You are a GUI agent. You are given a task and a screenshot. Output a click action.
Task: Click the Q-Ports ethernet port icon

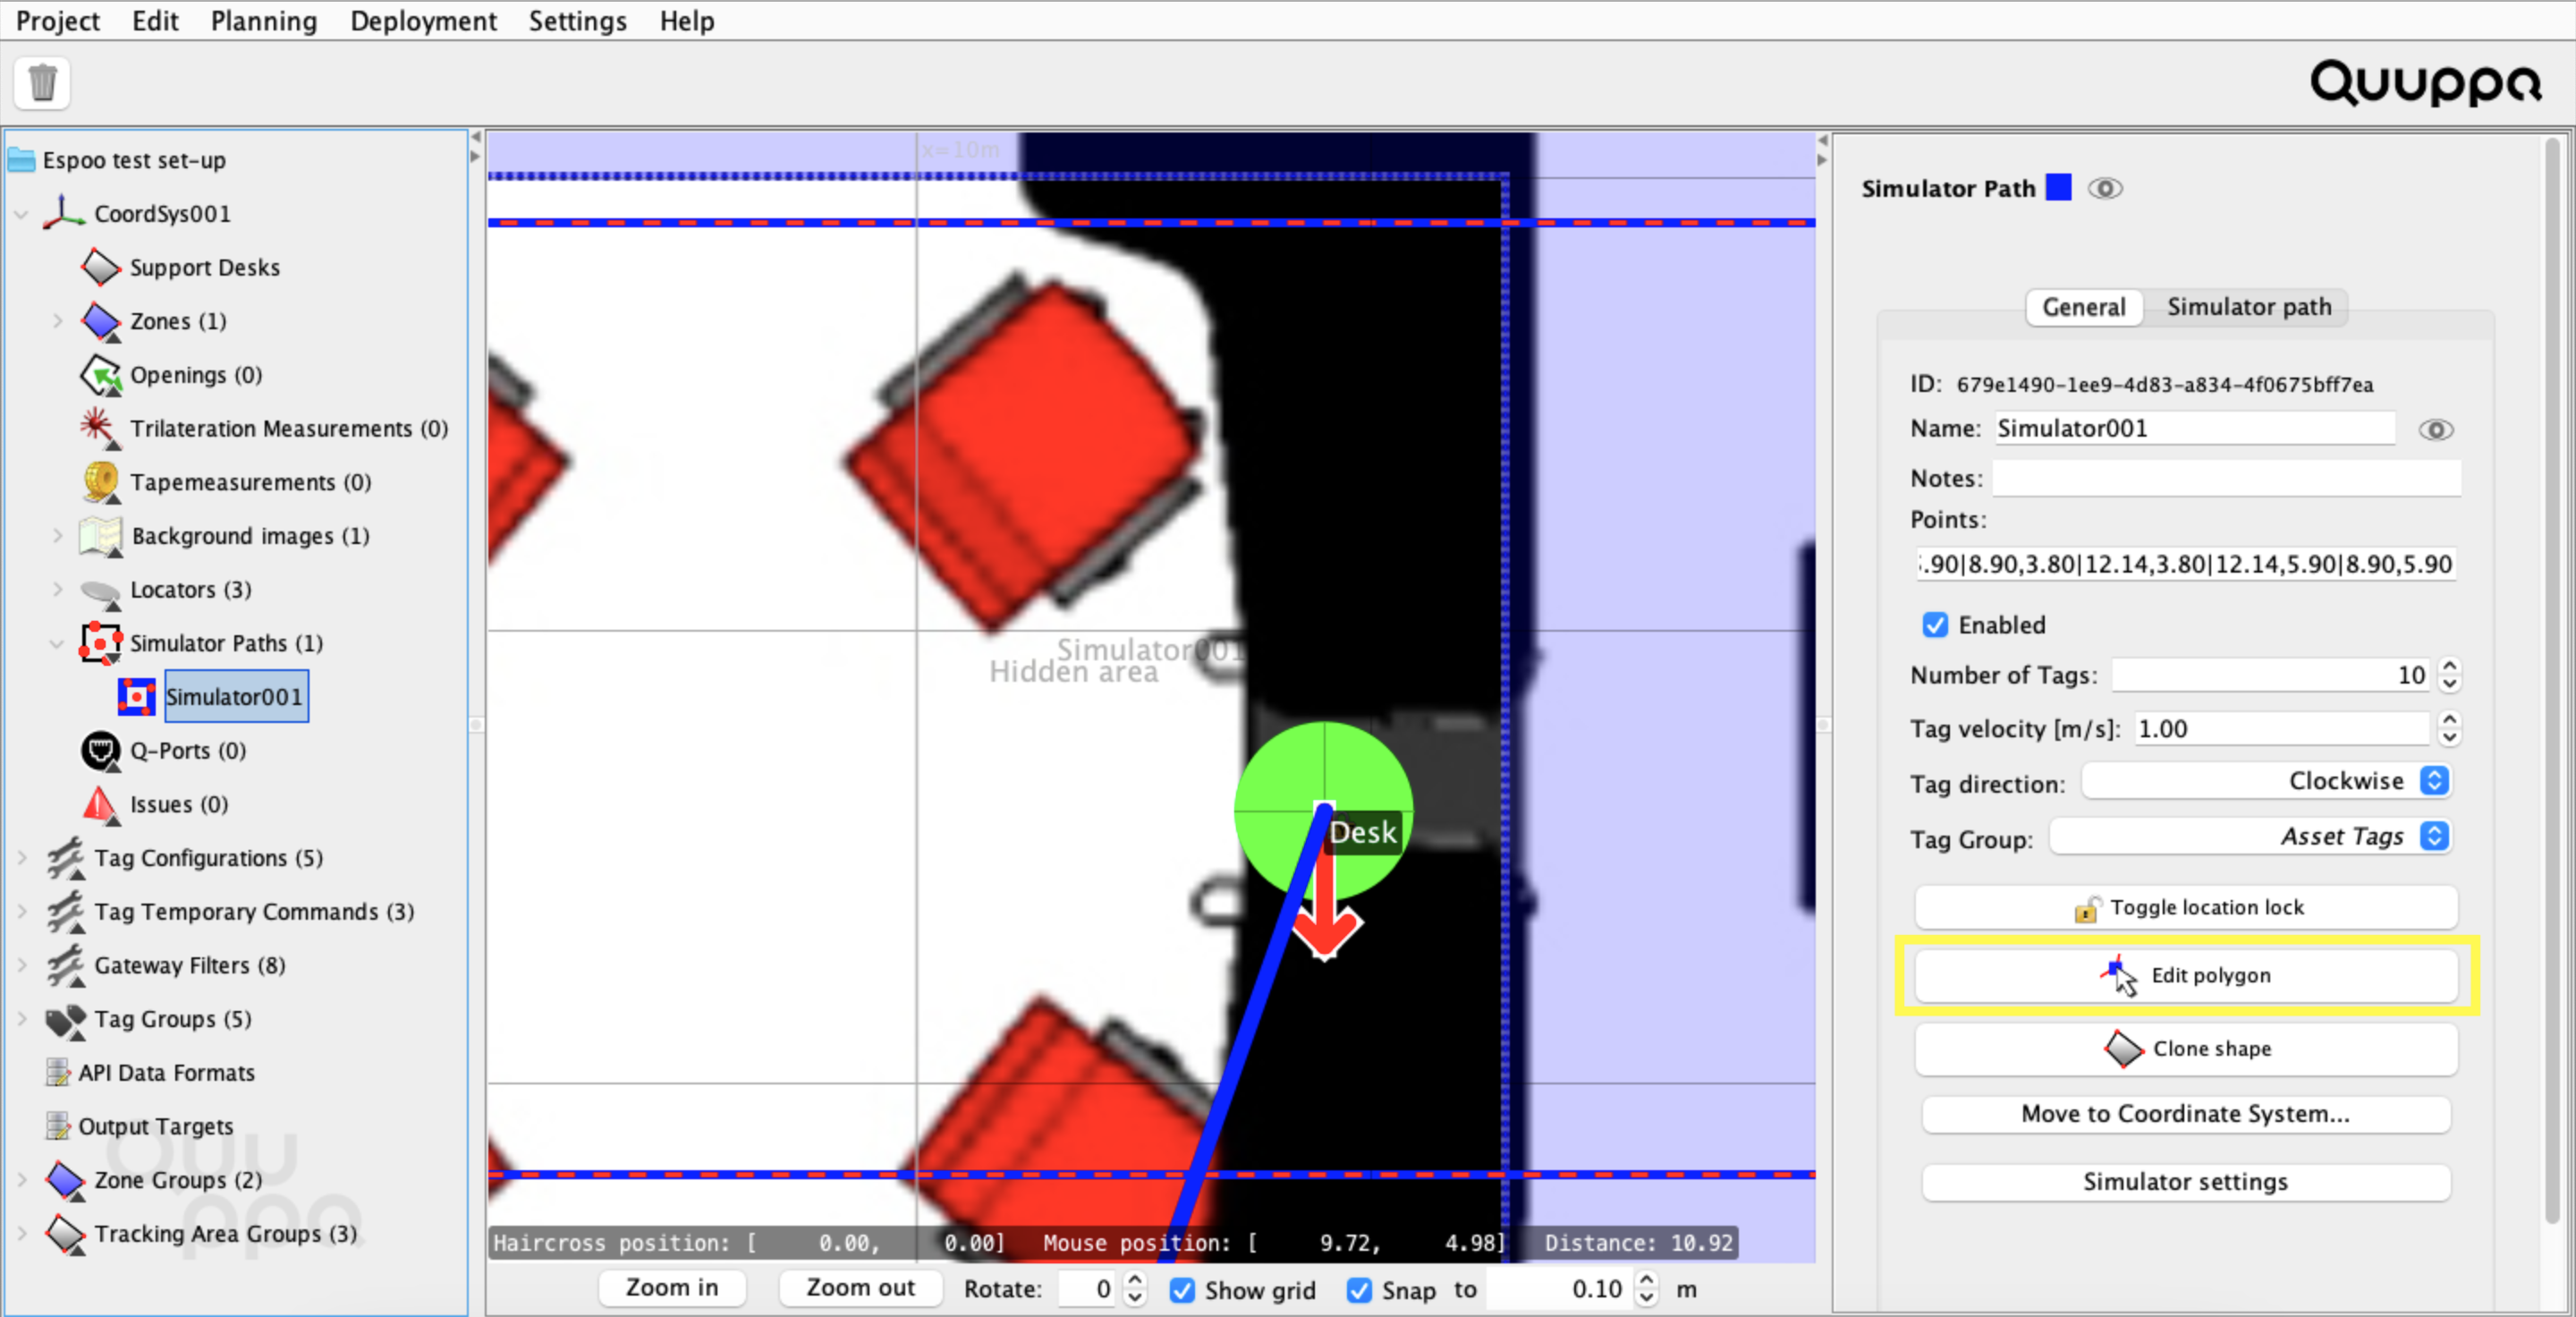pyautogui.click(x=100, y=751)
